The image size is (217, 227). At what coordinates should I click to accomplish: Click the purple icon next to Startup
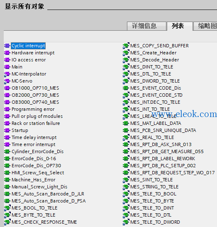pos(7,130)
